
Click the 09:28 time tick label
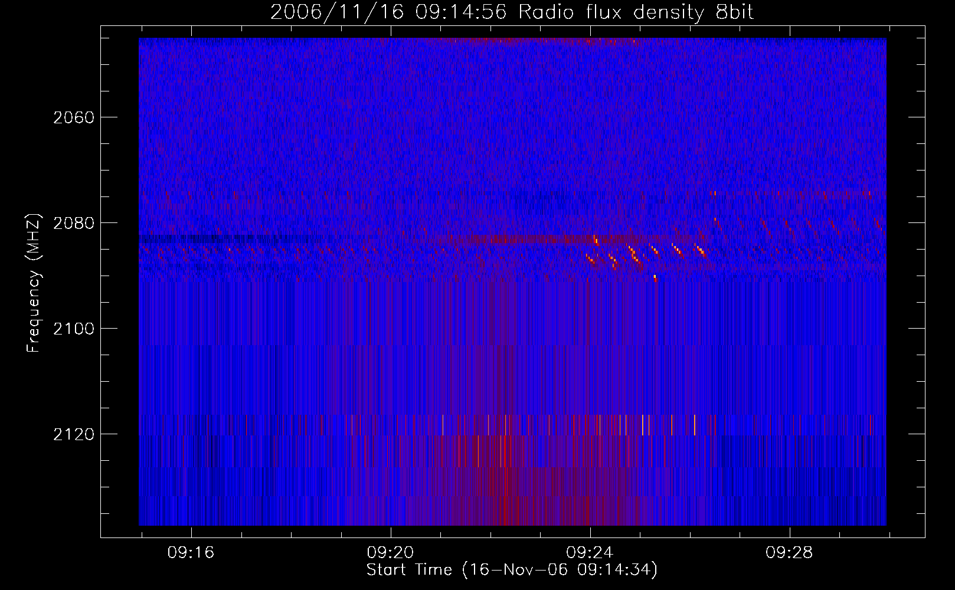pyautogui.click(x=789, y=553)
